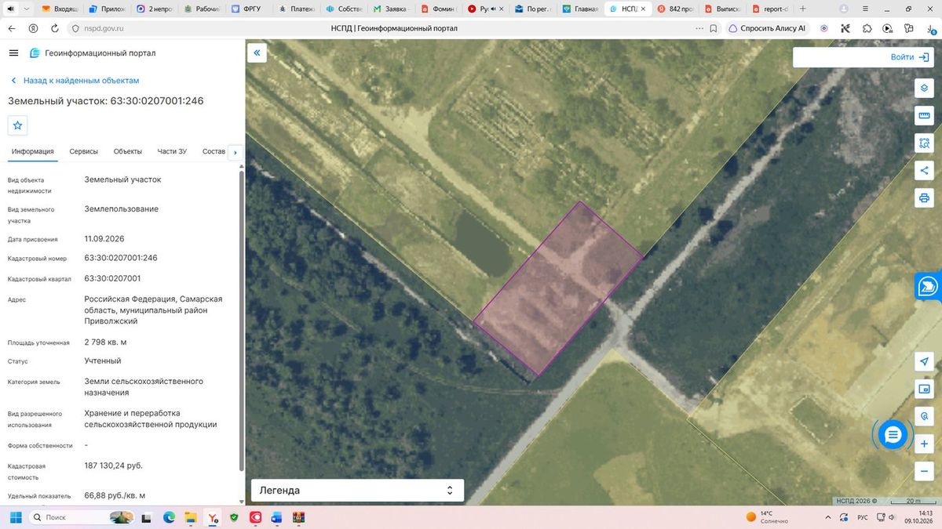Open the Объекты tab
Image resolution: width=942 pixels, height=529 pixels.
[128, 151]
